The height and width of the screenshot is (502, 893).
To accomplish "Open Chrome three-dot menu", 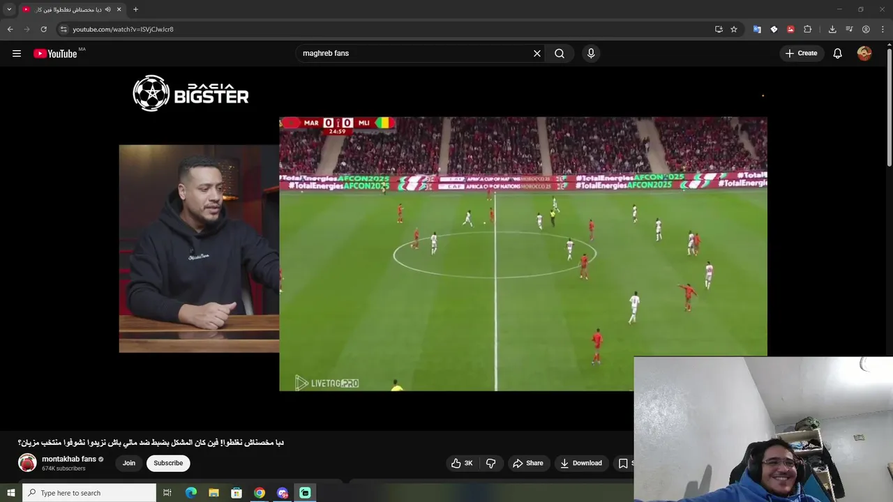I will [883, 29].
